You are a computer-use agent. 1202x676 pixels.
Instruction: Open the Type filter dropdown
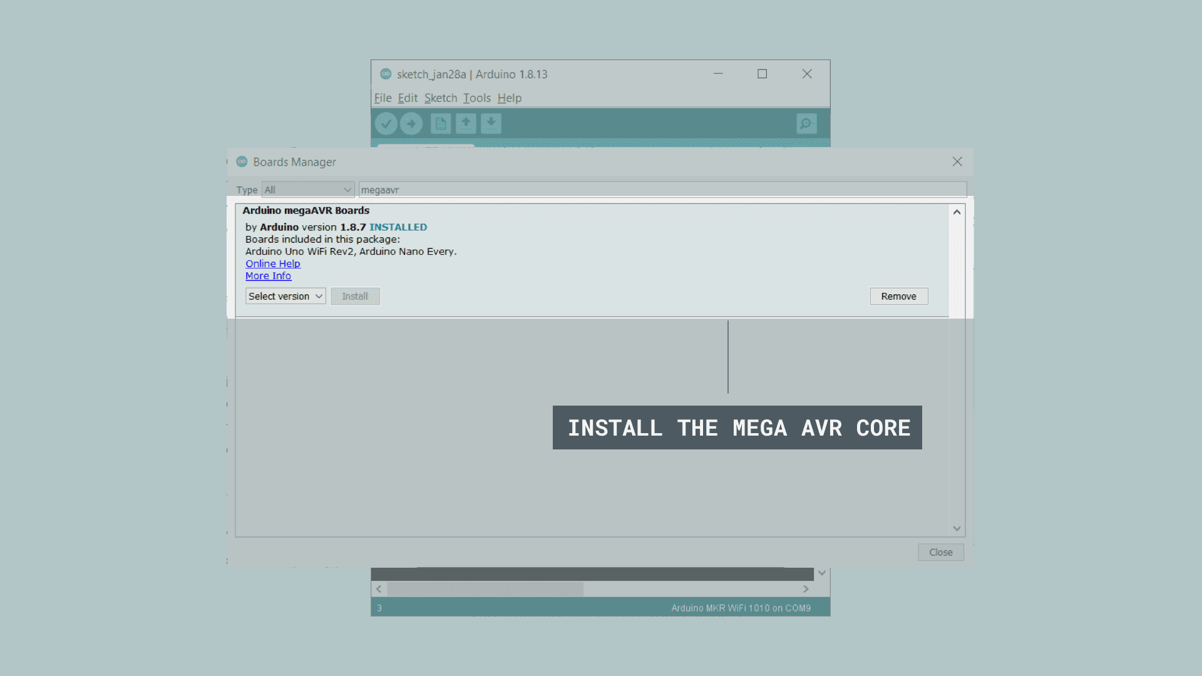[308, 190]
